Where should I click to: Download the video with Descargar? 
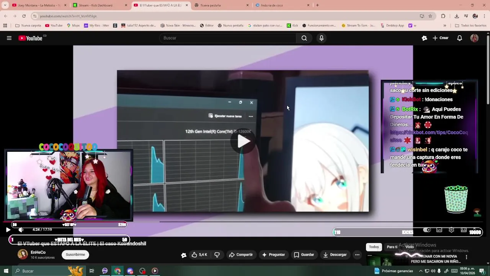[335, 255]
